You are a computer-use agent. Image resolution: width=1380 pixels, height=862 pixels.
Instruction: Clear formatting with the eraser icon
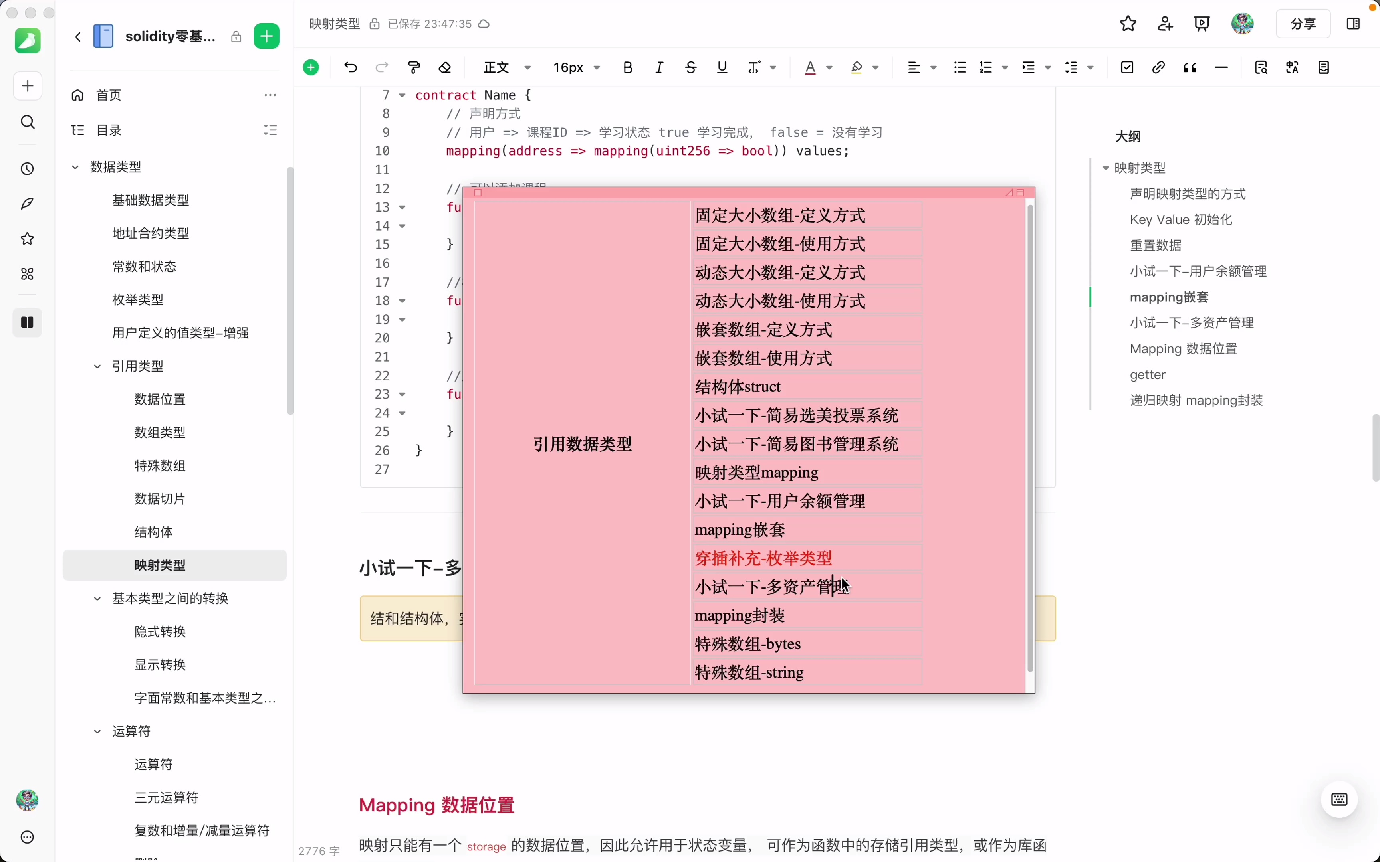pyautogui.click(x=445, y=67)
